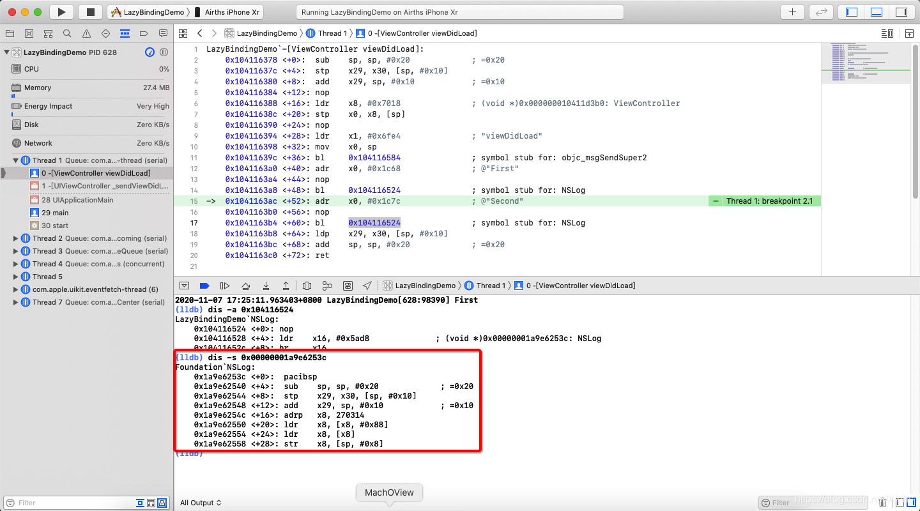Open editor options menu at top right
This screenshot has height=511, width=920.
(x=887, y=33)
